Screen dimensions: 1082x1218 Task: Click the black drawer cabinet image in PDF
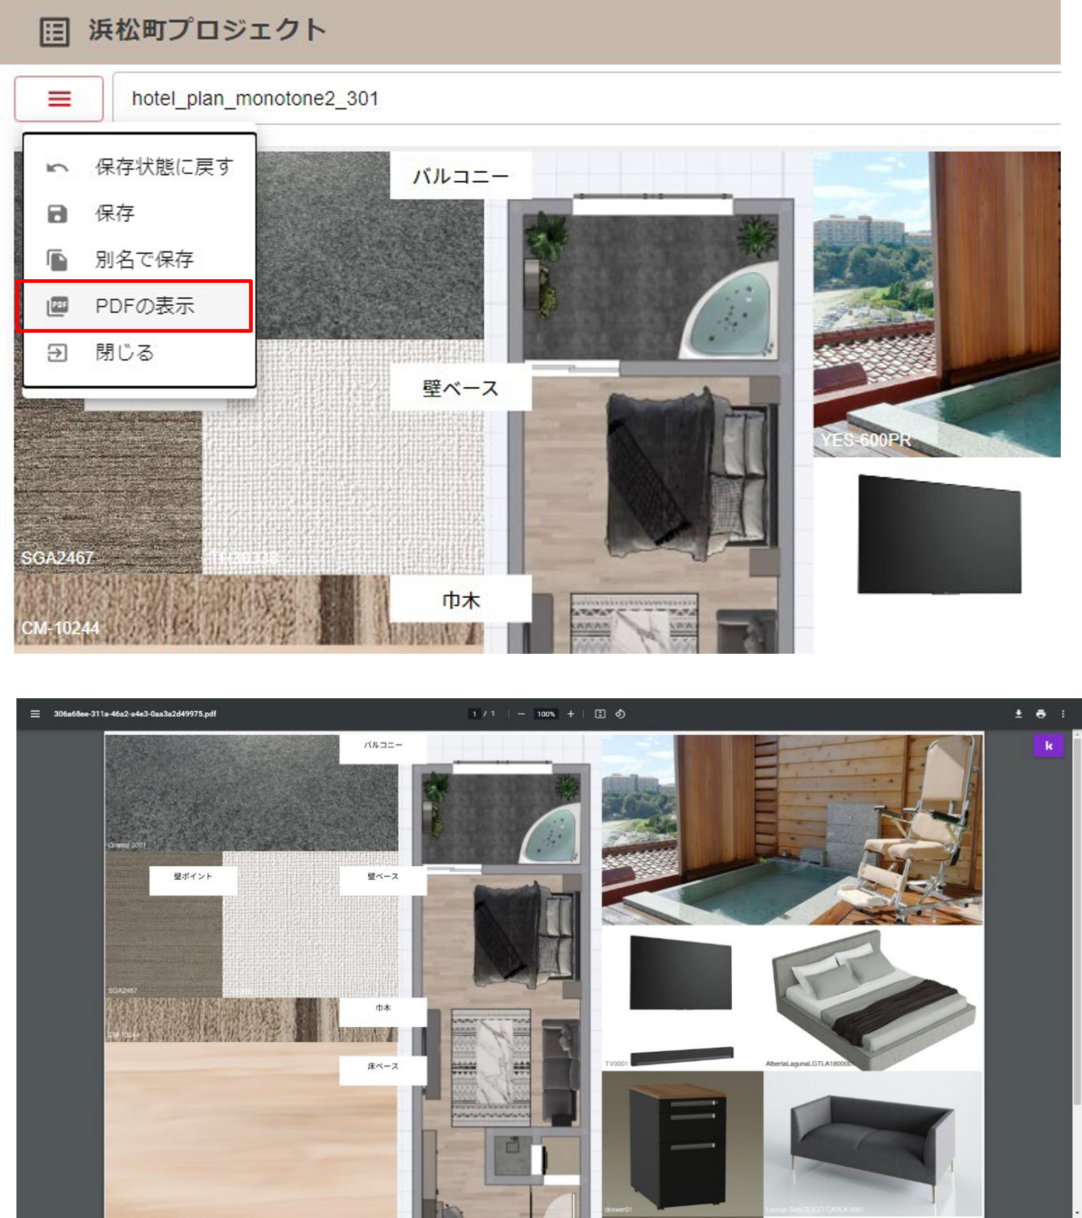point(682,1144)
